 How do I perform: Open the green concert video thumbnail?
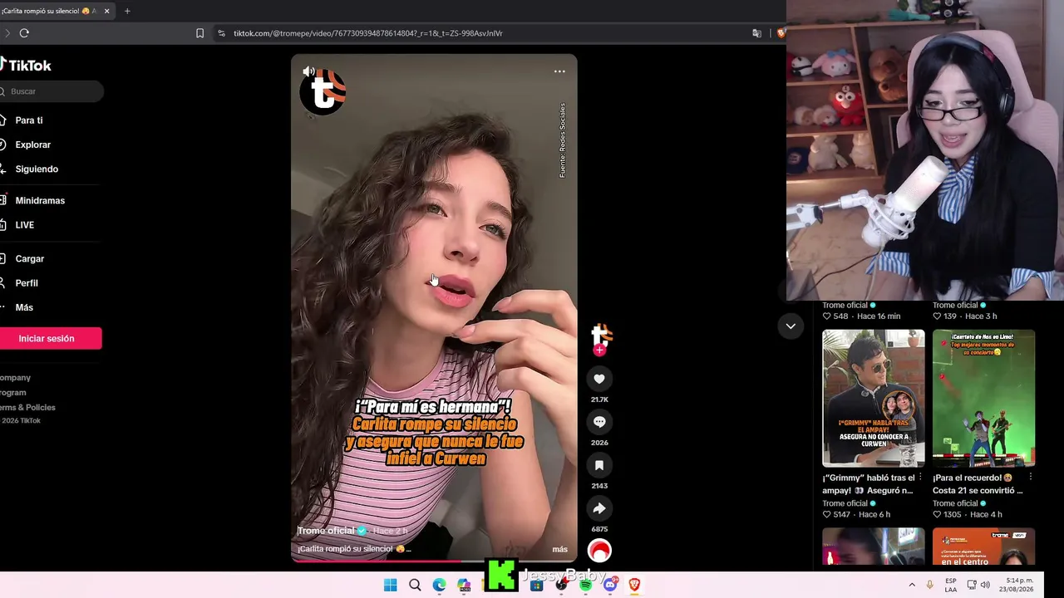coord(983,398)
